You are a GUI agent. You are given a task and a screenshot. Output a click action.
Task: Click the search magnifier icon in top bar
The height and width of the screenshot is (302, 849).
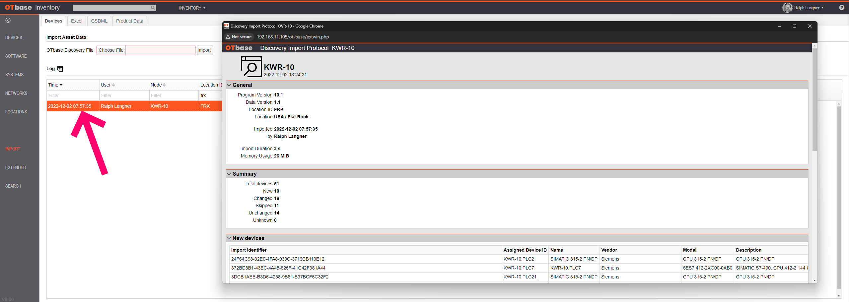click(x=153, y=8)
